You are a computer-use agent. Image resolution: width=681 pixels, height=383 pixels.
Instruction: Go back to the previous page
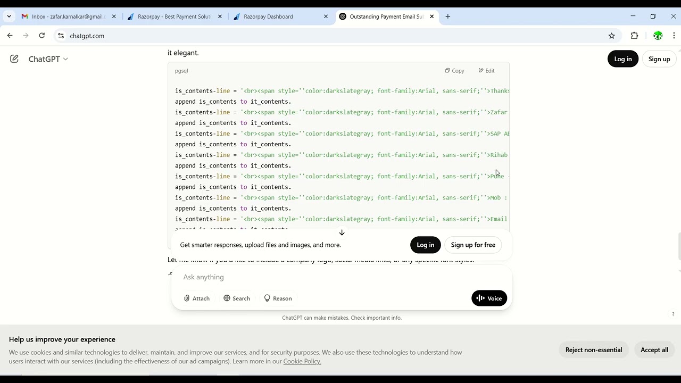point(10,36)
